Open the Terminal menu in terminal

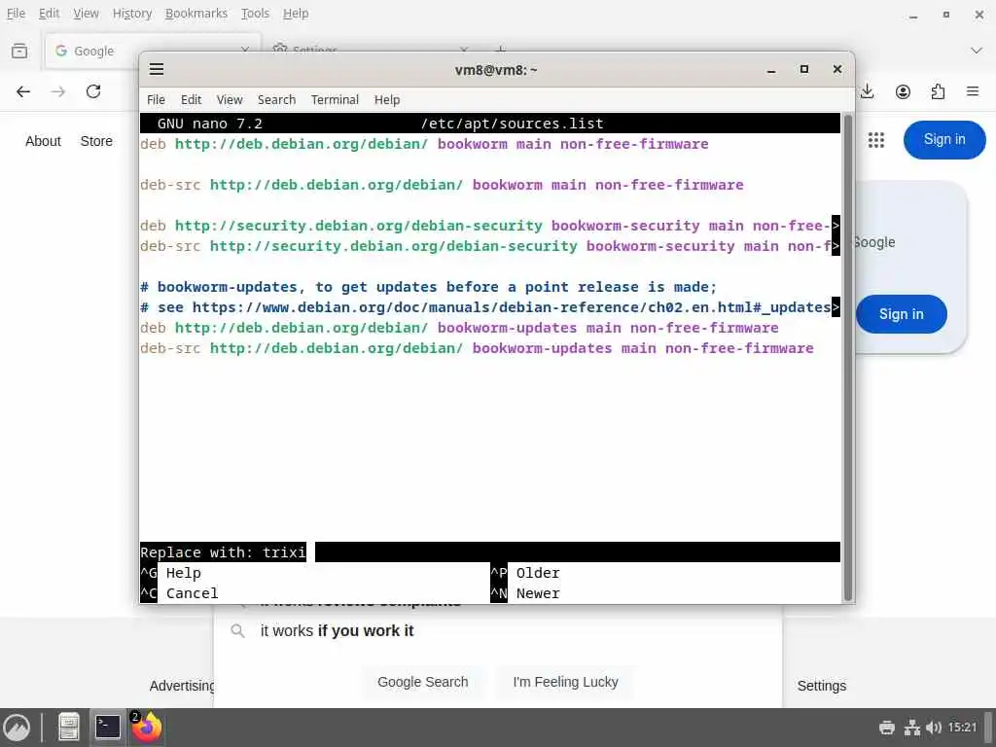tap(335, 100)
